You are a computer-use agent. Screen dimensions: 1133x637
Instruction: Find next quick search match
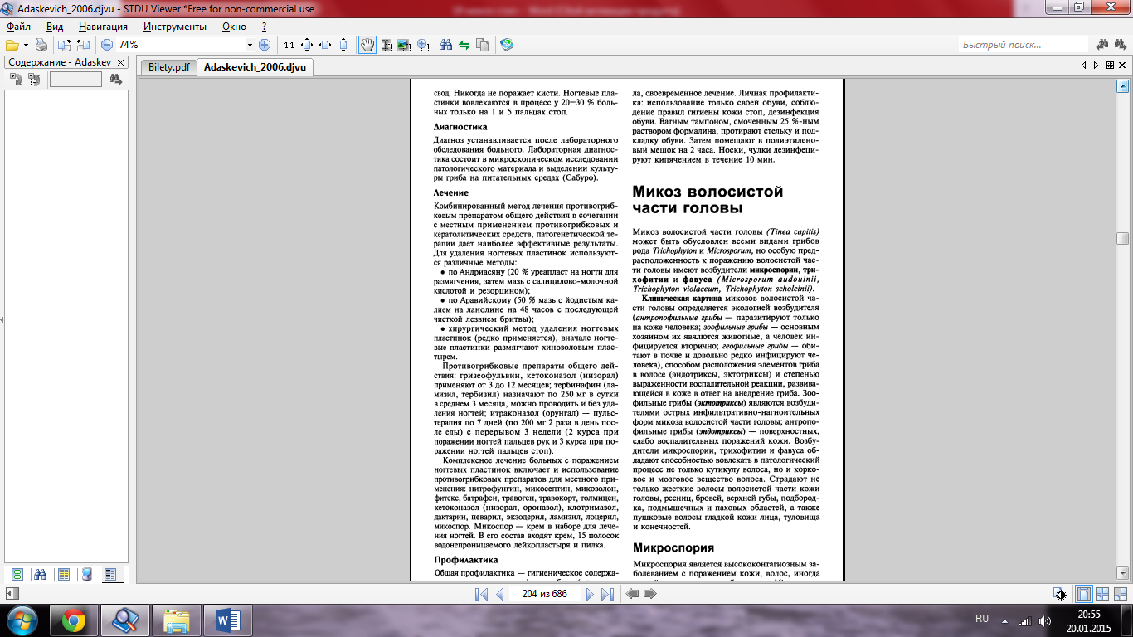tap(1121, 45)
